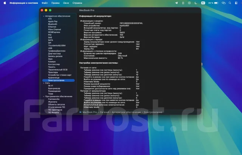The image size is (242, 155).
Task: Click Электропитание in the bottom path bar
Action: 153,112
